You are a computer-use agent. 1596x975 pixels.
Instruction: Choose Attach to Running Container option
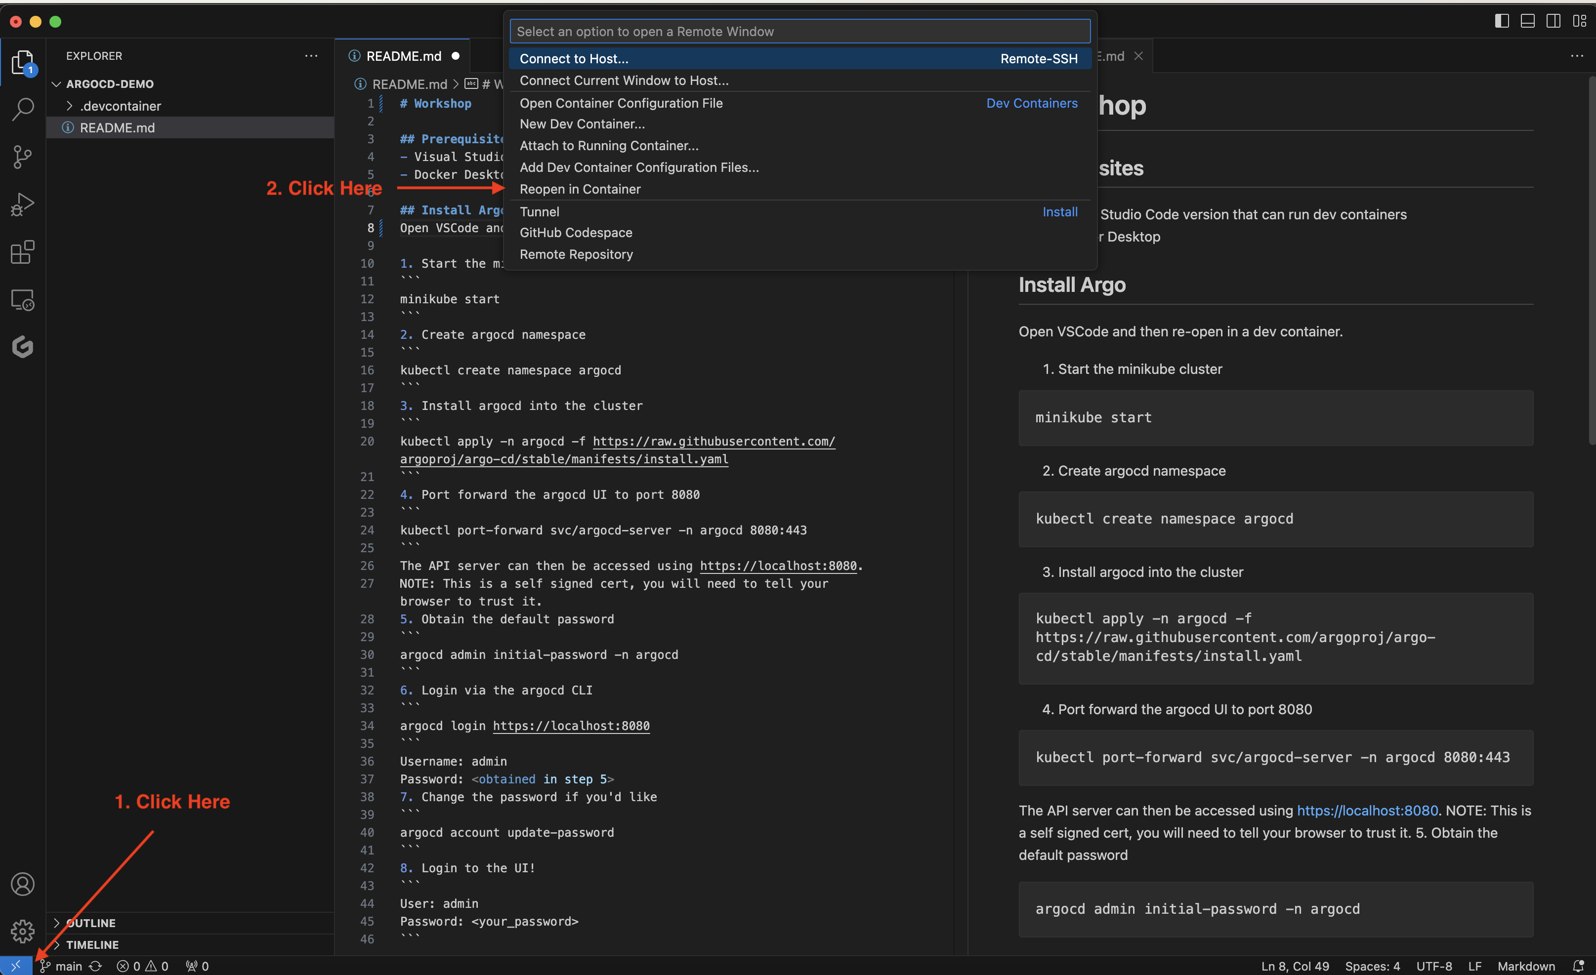[609, 146]
